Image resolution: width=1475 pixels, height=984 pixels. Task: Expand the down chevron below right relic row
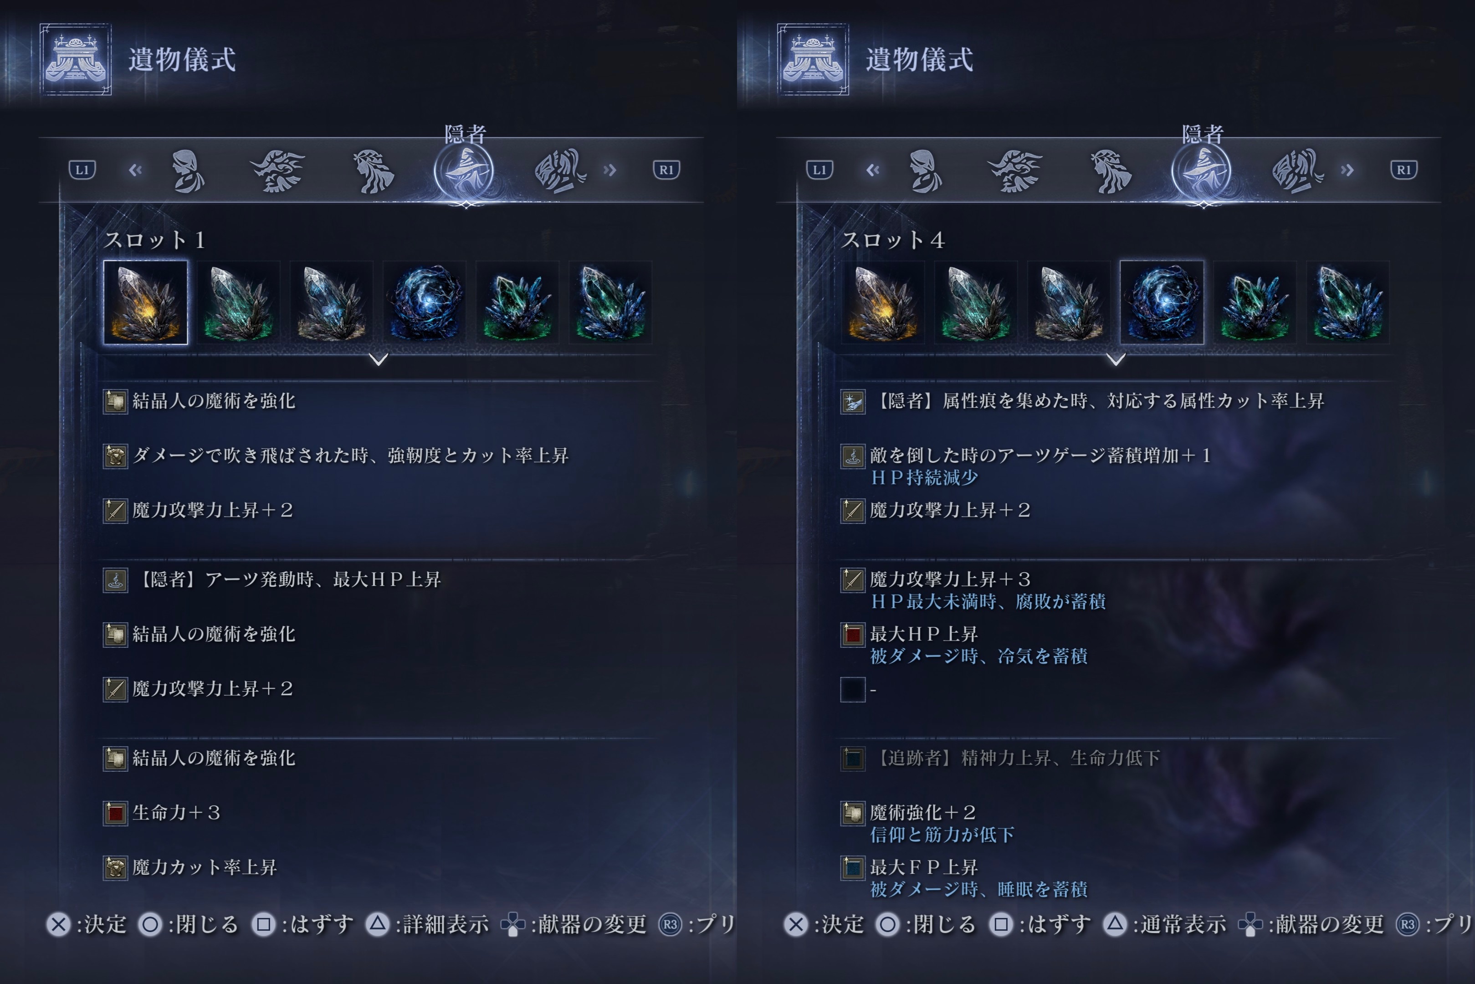1116,359
